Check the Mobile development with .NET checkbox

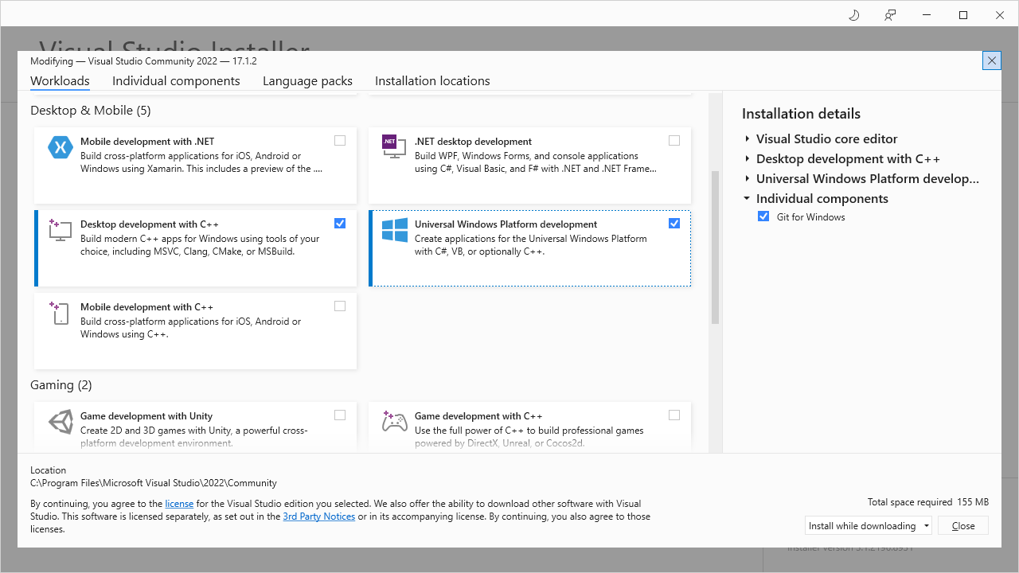click(340, 141)
